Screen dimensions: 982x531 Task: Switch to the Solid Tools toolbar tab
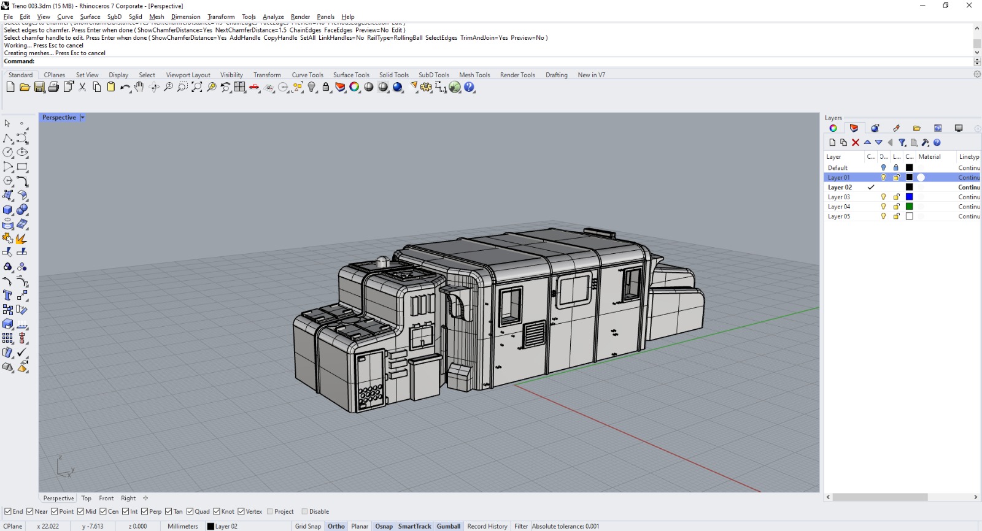pyautogui.click(x=393, y=75)
